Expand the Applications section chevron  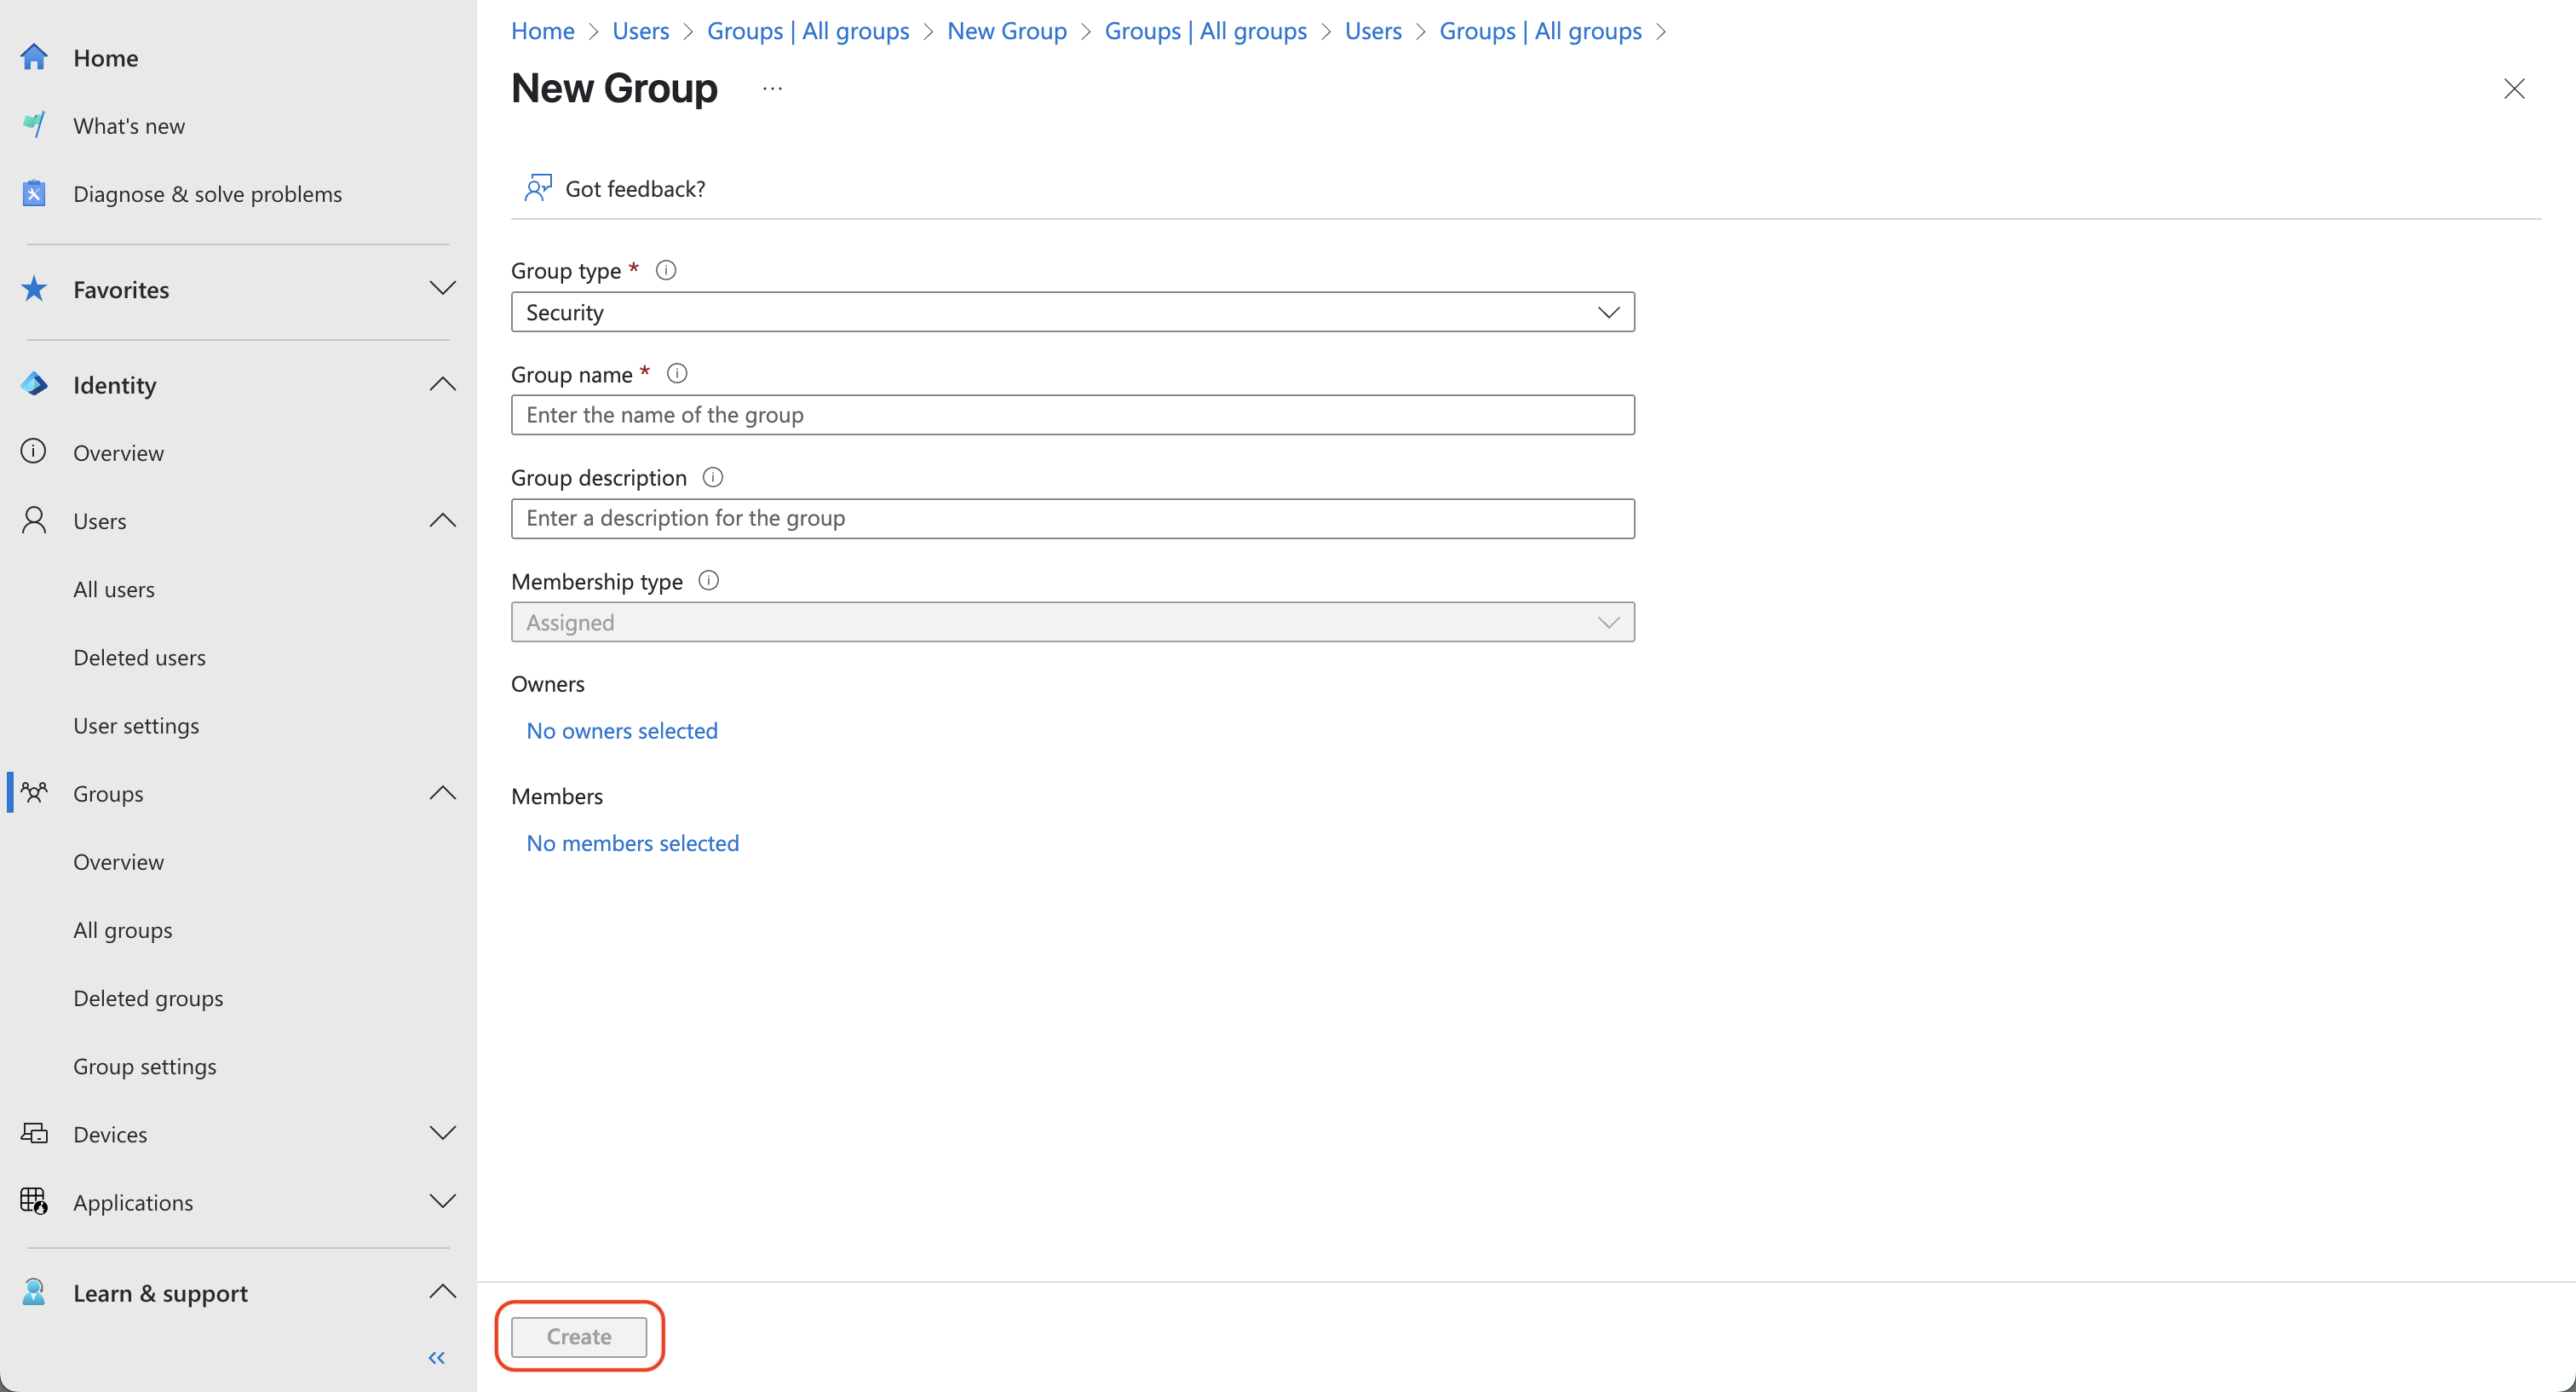pos(442,1201)
